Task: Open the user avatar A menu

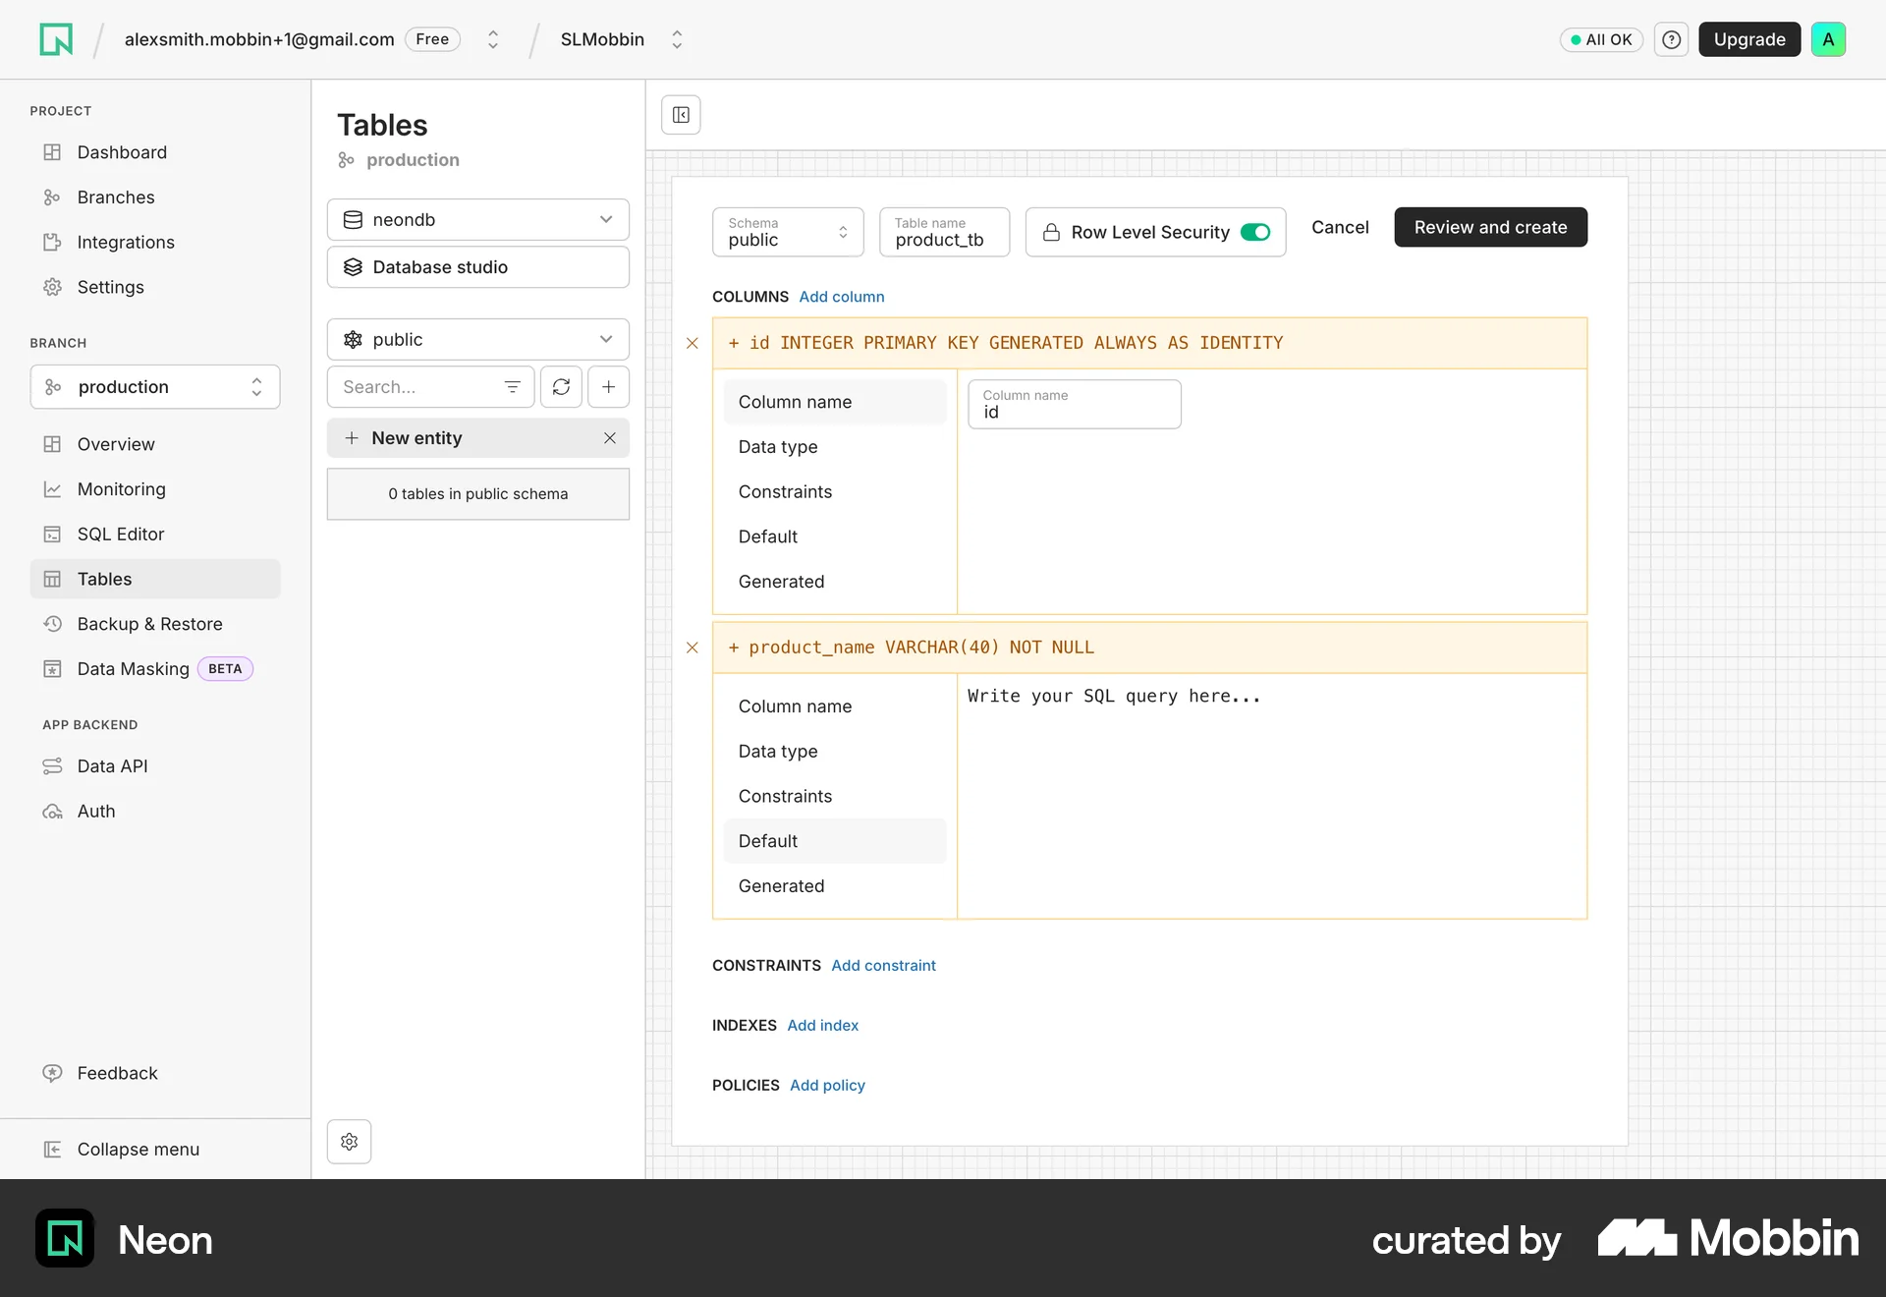Action: click(x=1828, y=39)
